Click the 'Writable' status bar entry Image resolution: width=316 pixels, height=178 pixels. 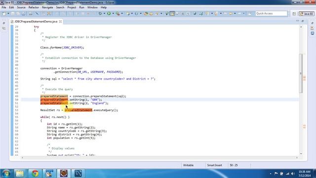point(188,165)
